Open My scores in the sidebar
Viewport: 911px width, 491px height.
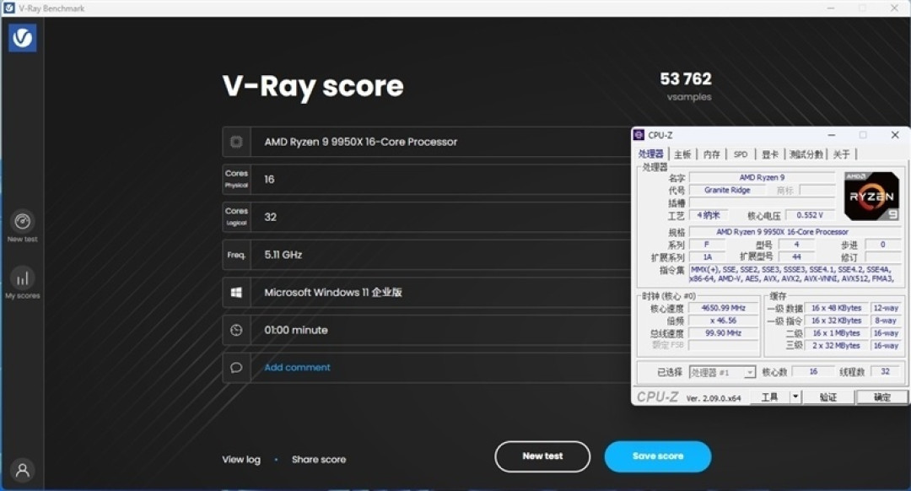click(x=23, y=283)
